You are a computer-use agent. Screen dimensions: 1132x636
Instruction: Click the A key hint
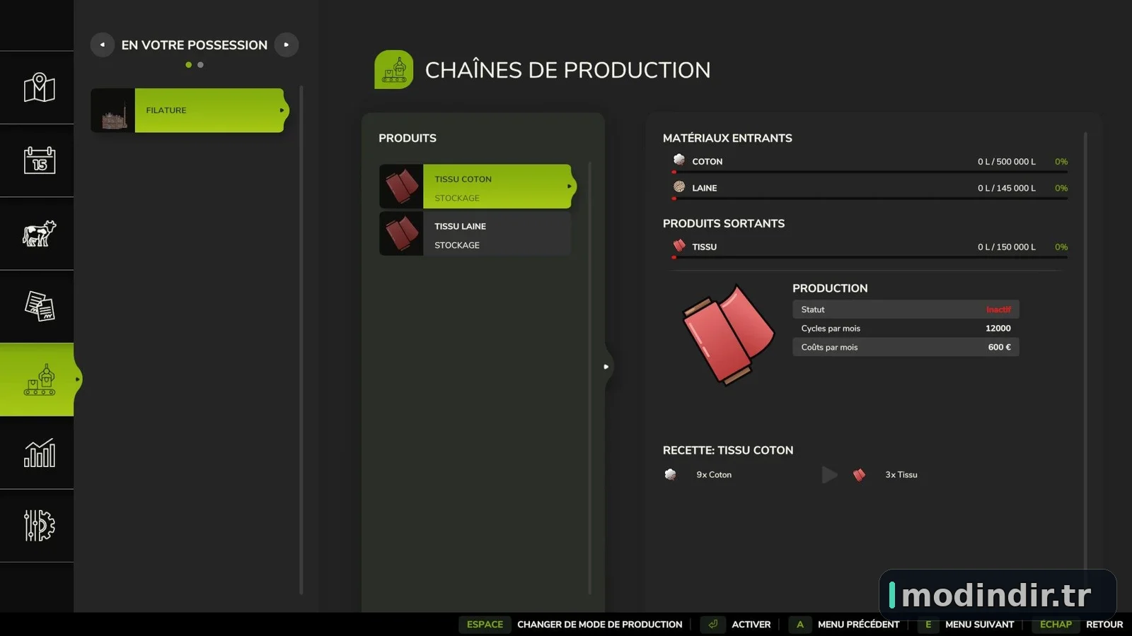pos(800,624)
